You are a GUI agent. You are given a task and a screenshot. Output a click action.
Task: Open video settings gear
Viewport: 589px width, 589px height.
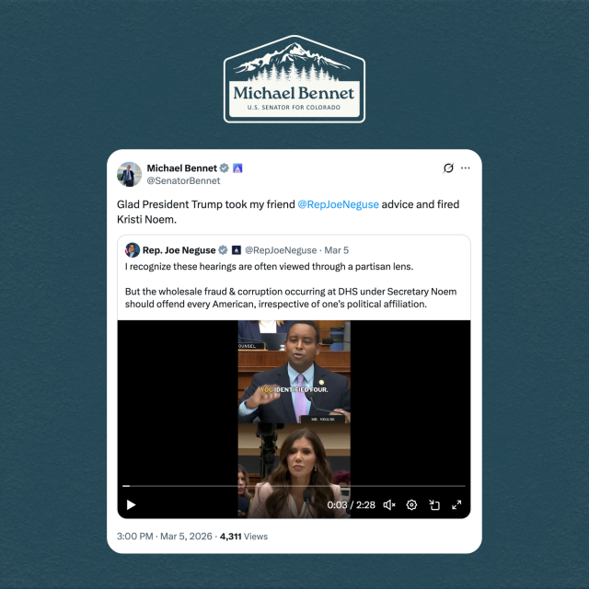pyautogui.click(x=411, y=505)
